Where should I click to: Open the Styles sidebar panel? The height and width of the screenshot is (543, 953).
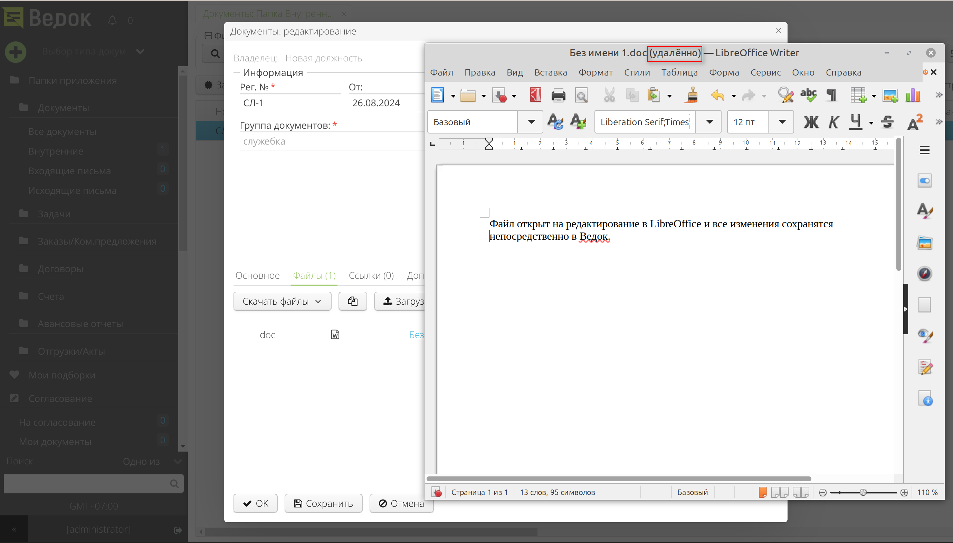(925, 211)
